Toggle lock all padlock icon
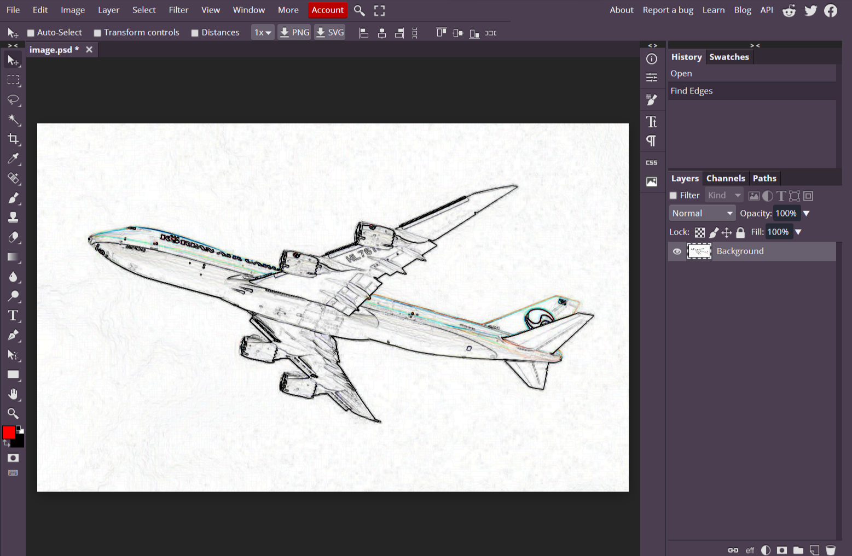 click(740, 233)
